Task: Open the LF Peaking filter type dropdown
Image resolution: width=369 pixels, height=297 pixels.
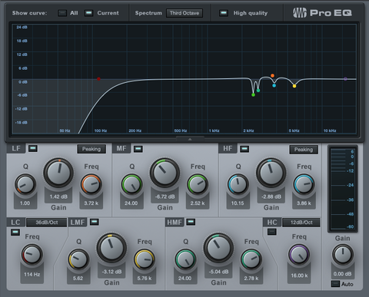Action: click(91, 149)
